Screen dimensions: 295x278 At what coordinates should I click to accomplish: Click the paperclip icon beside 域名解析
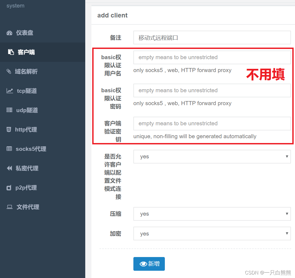(9, 72)
